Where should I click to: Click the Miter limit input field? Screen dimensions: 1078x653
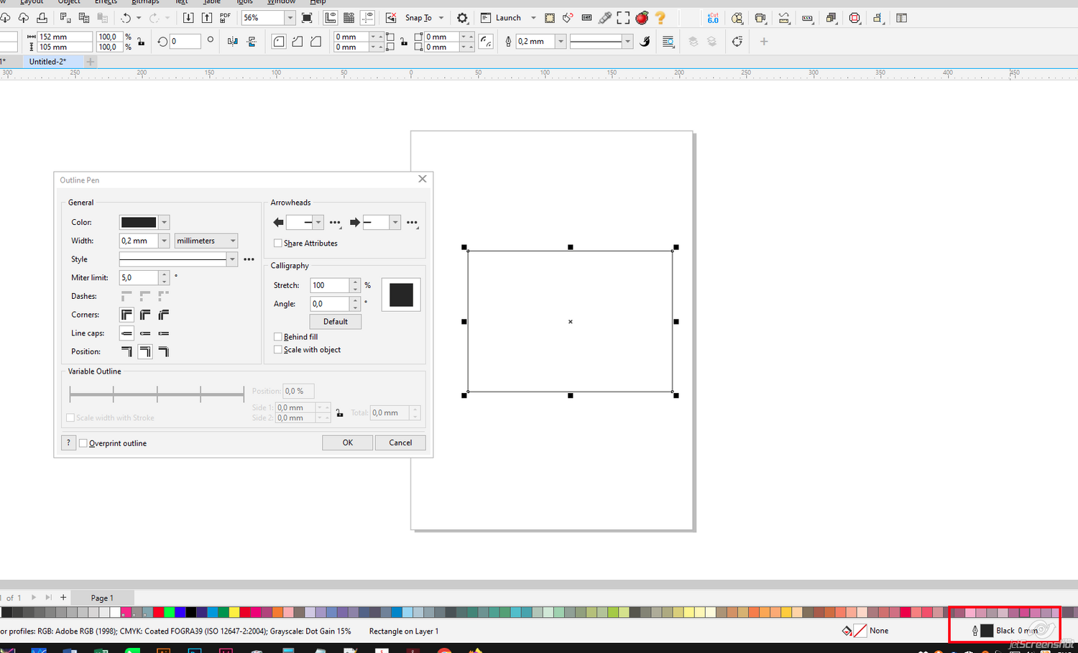(x=139, y=278)
